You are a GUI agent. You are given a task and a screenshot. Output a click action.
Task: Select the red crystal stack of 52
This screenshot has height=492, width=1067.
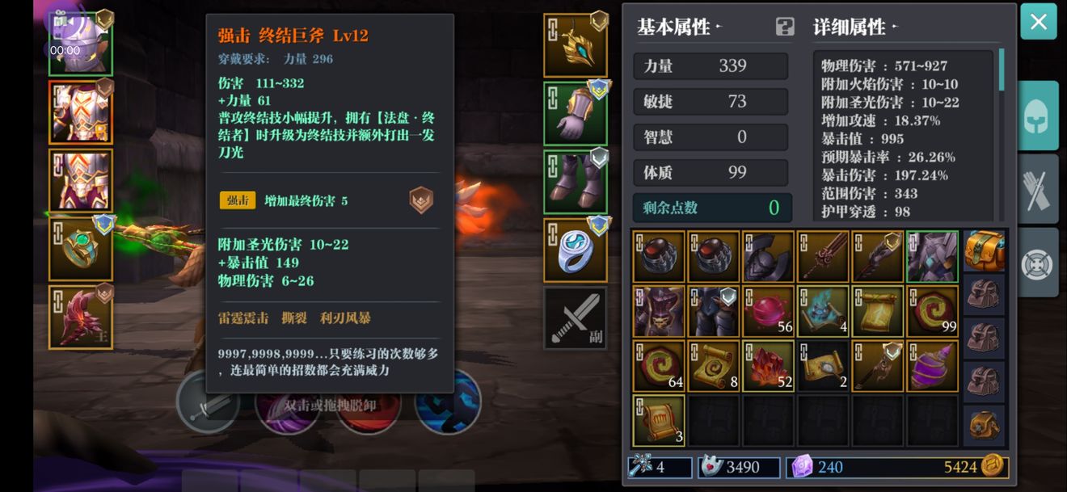click(x=769, y=366)
